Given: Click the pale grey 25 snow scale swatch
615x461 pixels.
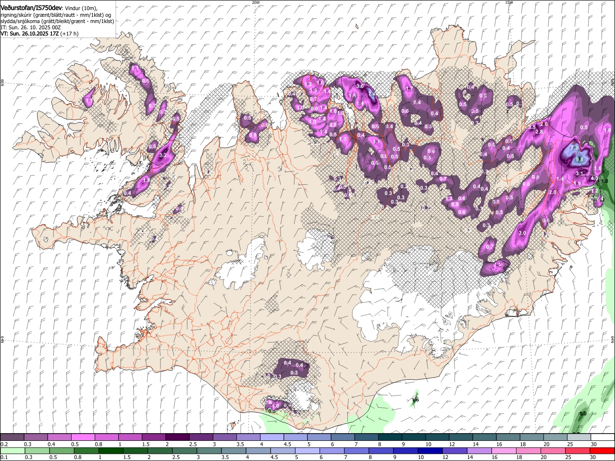Looking at the screenshot, I should [579, 437].
